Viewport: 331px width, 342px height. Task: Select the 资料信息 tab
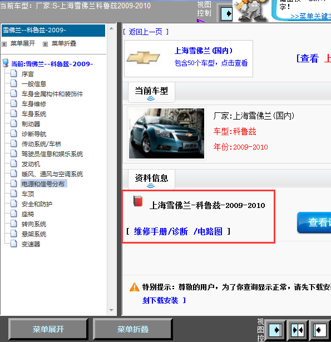click(x=151, y=180)
